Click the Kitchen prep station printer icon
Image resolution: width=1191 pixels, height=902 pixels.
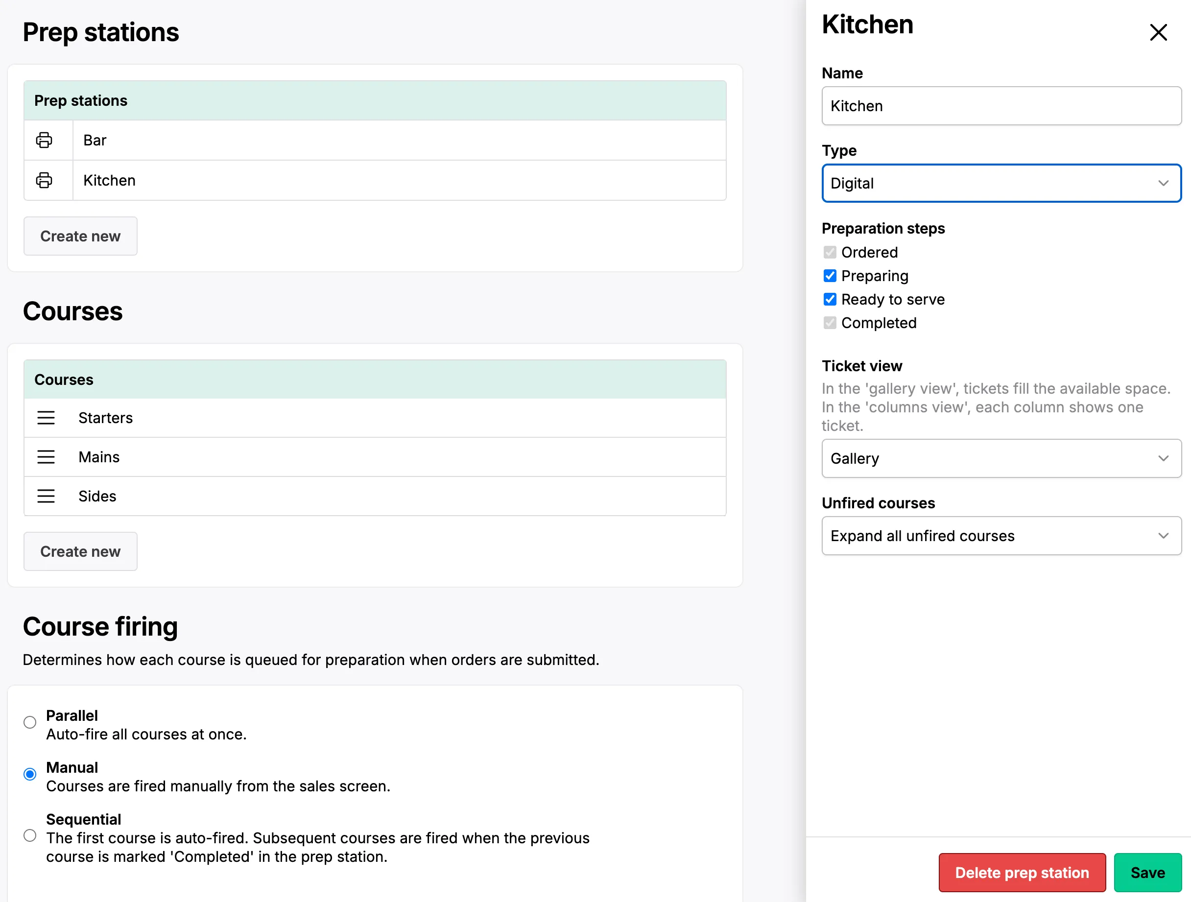[44, 179]
